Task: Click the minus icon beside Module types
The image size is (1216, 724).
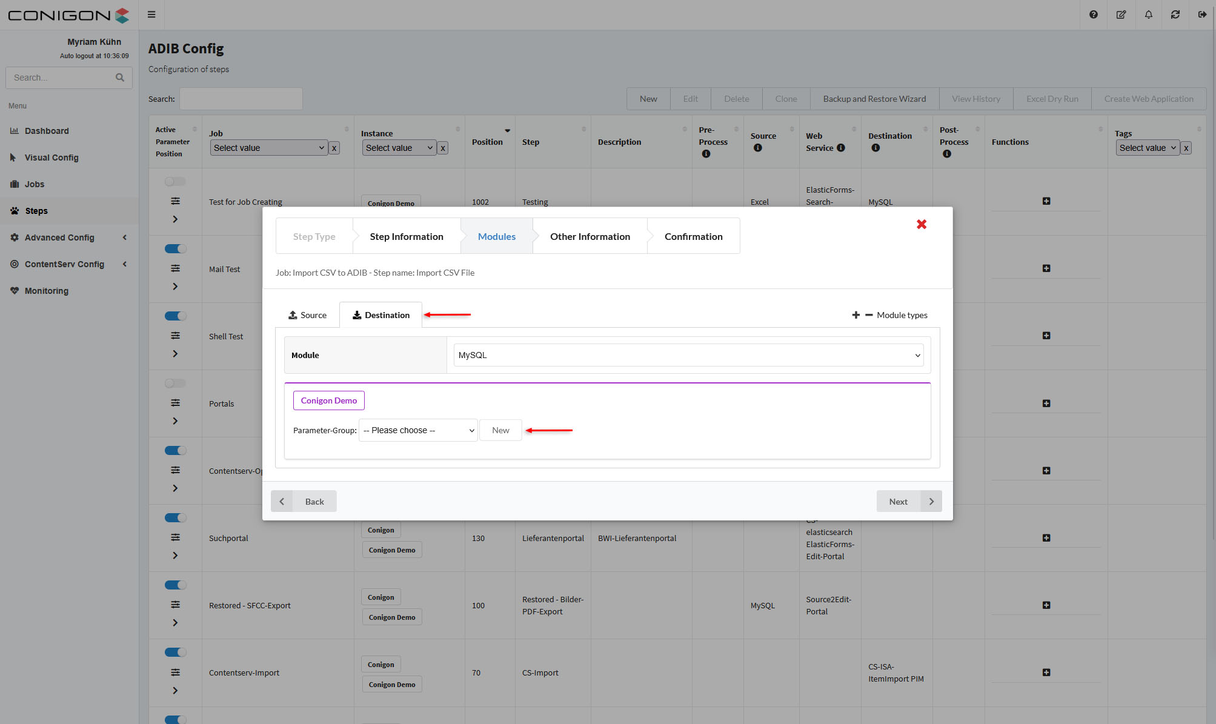Action: coord(868,315)
